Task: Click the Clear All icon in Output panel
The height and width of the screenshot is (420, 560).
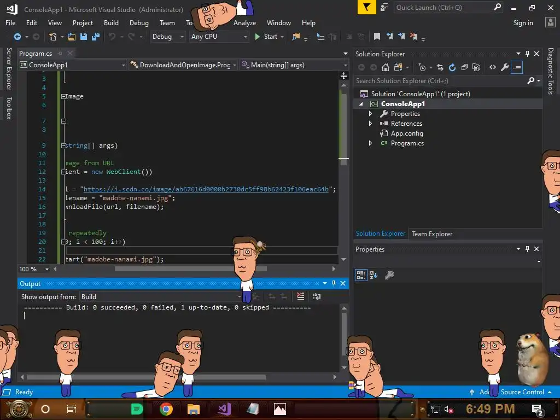Action: tap(301, 296)
